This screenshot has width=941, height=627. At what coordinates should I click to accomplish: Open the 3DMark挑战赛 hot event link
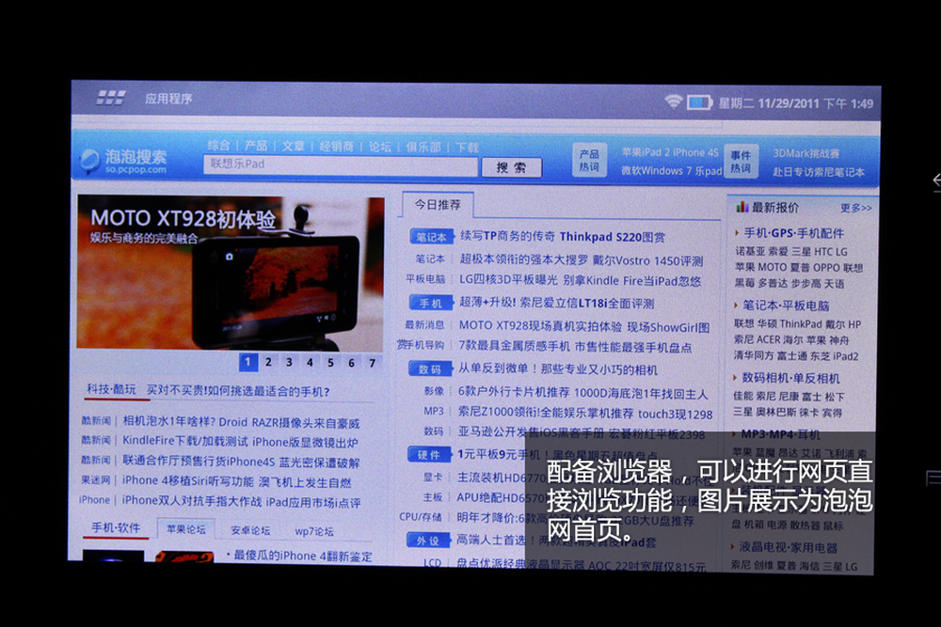tap(806, 153)
